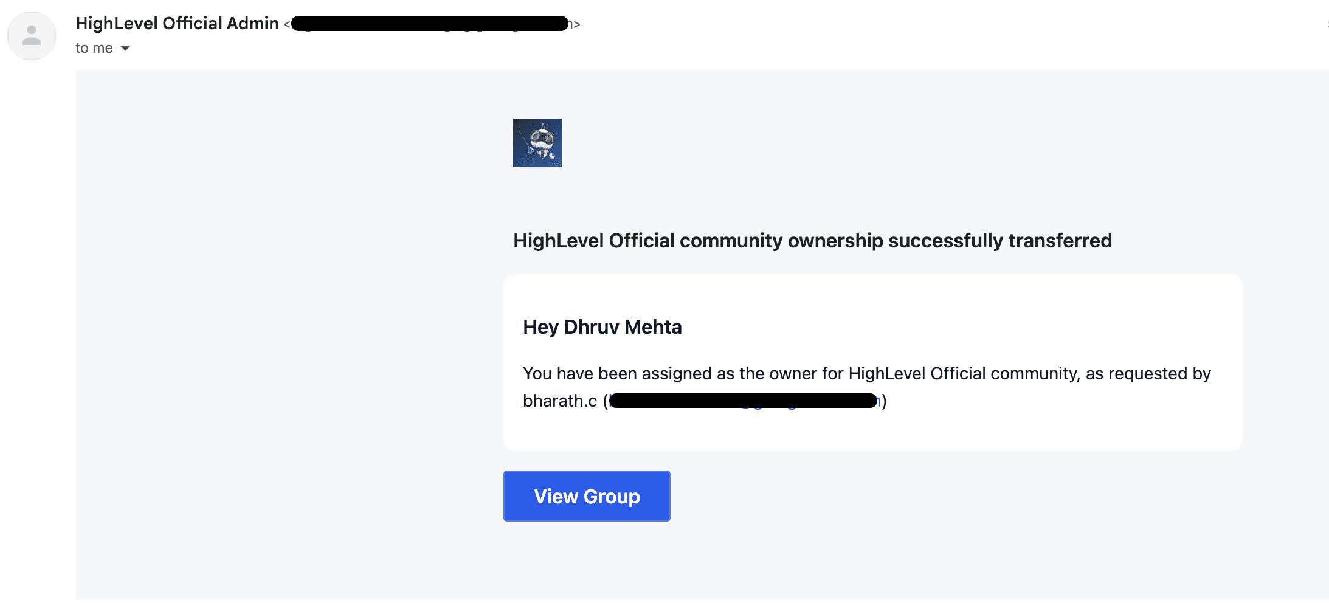Screen dimensions: 1329x614
Task: Click the 'to me' recipient text
Action: pyautogui.click(x=94, y=48)
